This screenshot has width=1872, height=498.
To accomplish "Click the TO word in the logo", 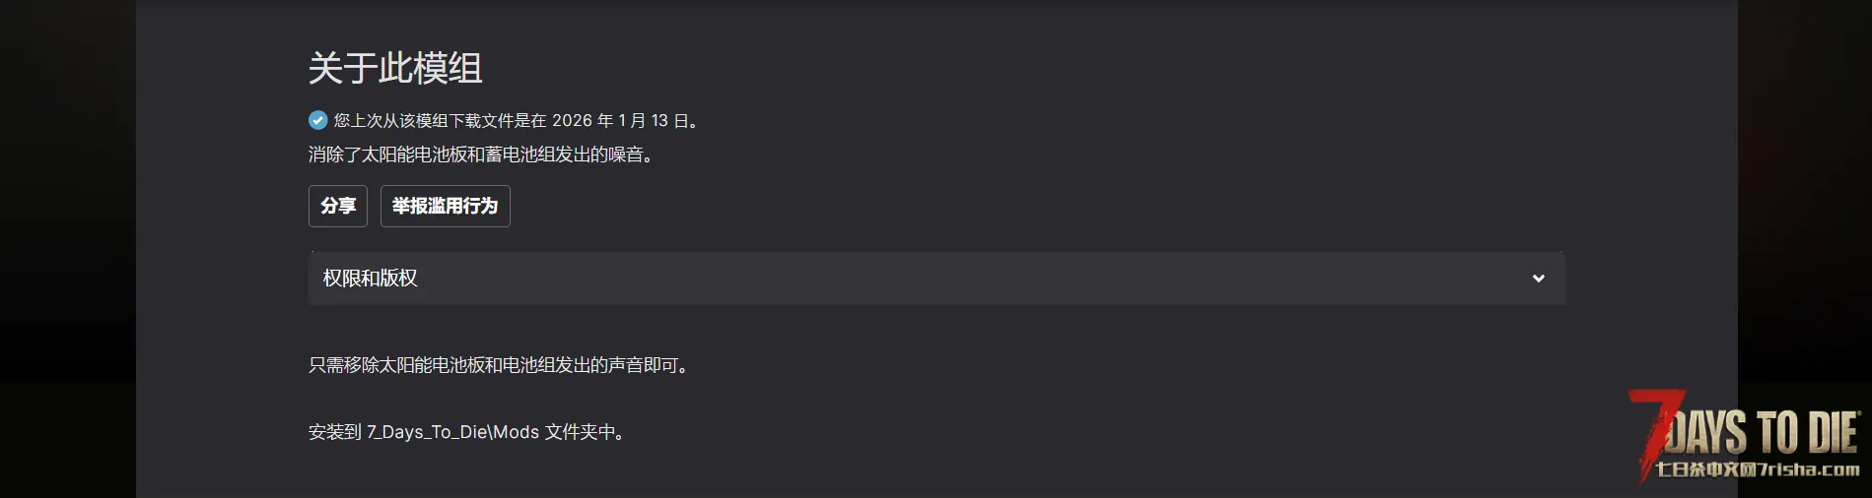I will 1778,433.
